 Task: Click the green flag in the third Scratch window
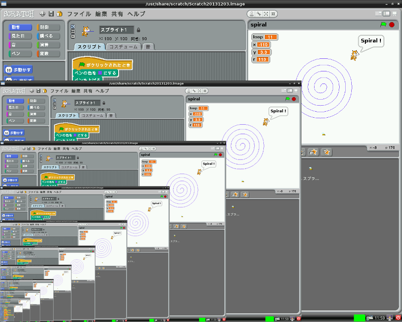(x=216, y=155)
